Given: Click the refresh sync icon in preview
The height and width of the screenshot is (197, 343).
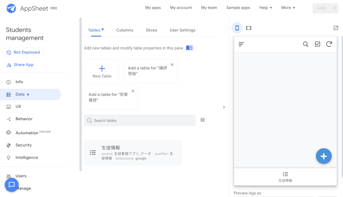Looking at the screenshot, I should pyautogui.click(x=329, y=44).
